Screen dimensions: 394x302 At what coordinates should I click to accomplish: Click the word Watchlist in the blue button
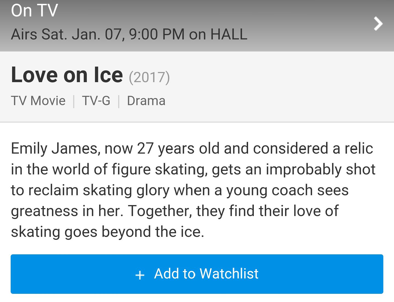(229, 274)
